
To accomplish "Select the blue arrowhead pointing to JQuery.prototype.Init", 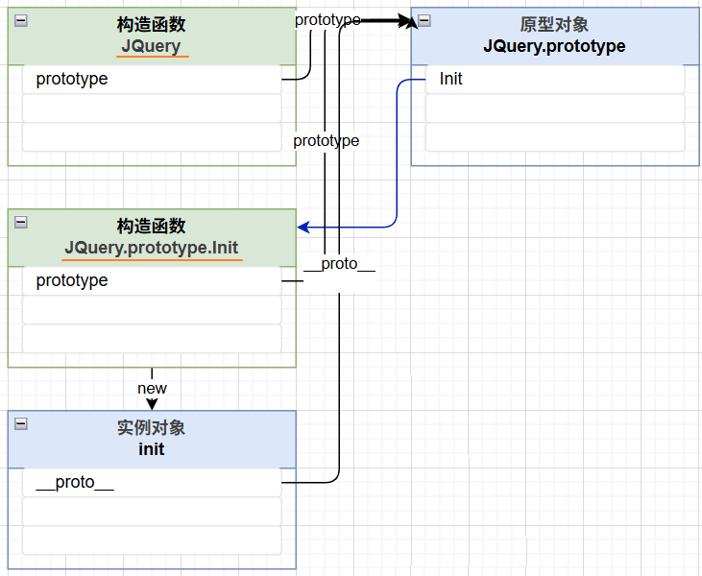I will 303,227.
